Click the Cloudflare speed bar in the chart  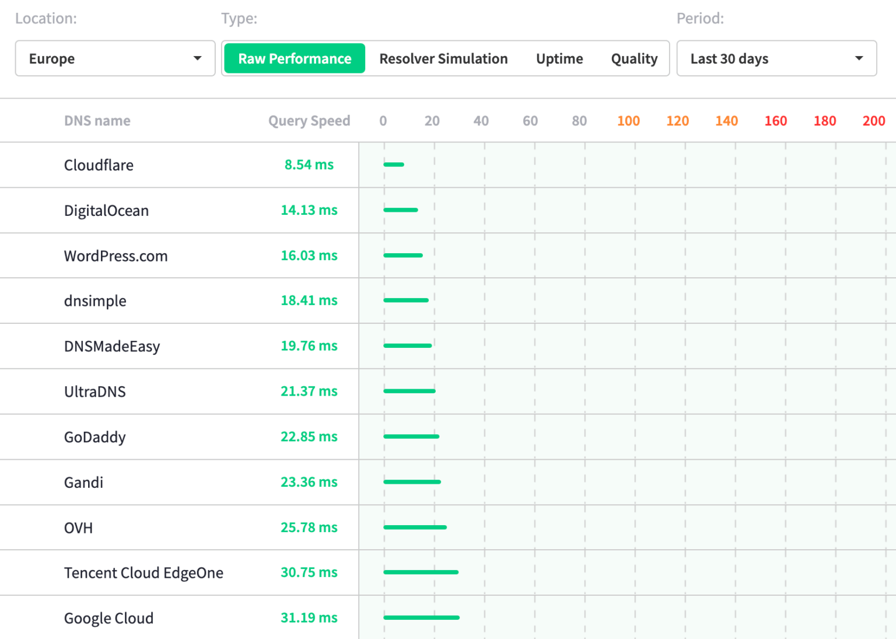tap(394, 165)
